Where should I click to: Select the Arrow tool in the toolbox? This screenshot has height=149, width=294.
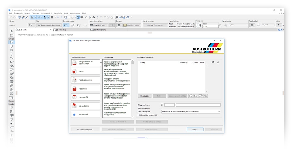[12, 31]
